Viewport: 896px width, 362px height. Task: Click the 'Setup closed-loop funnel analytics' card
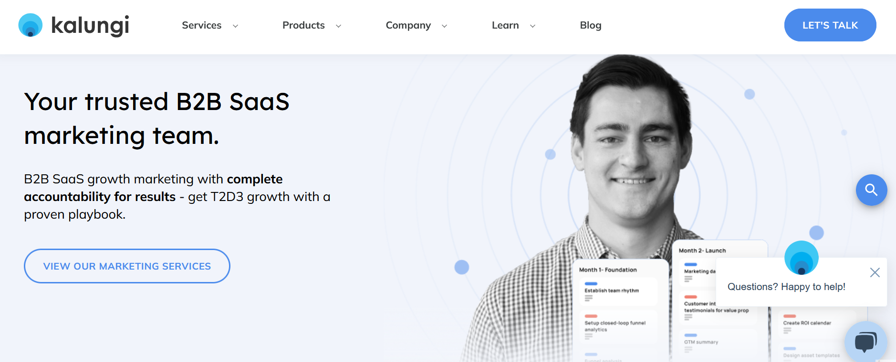617,327
